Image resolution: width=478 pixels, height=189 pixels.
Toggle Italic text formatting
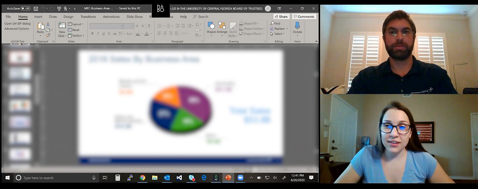pyautogui.click(x=98, y=34)
